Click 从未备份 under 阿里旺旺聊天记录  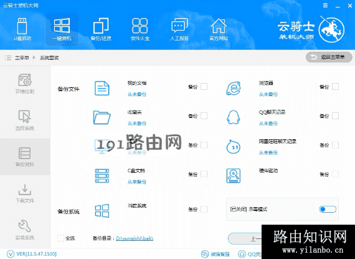click(268, 153)
